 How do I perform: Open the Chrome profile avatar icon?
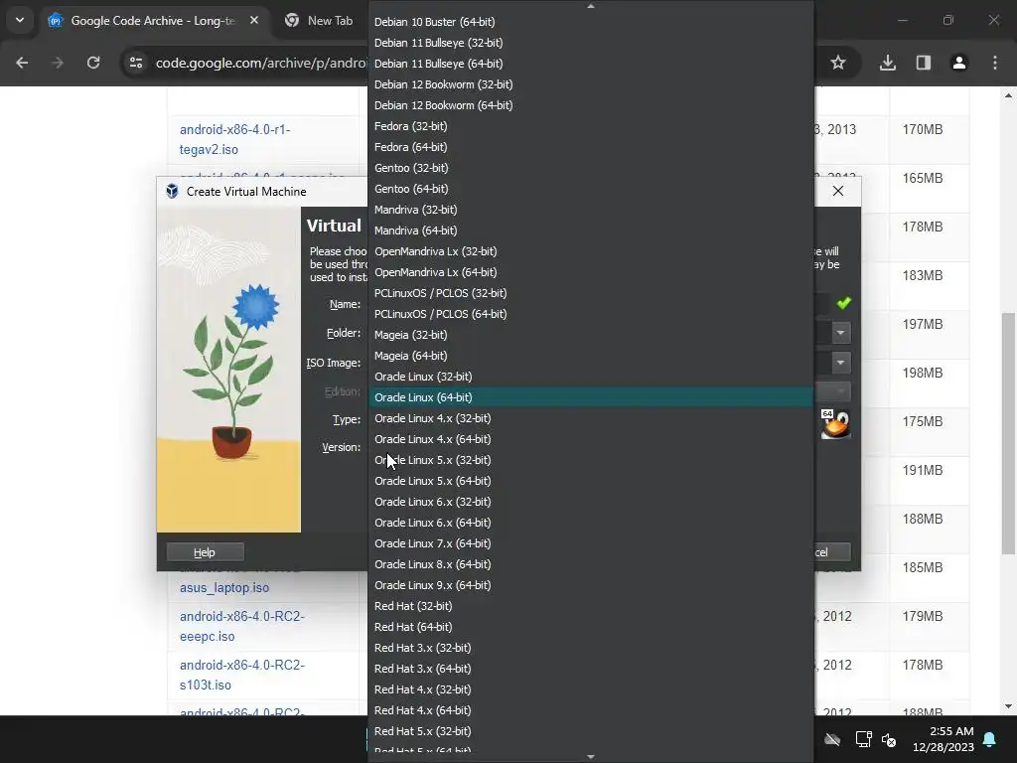click(958, 63)
